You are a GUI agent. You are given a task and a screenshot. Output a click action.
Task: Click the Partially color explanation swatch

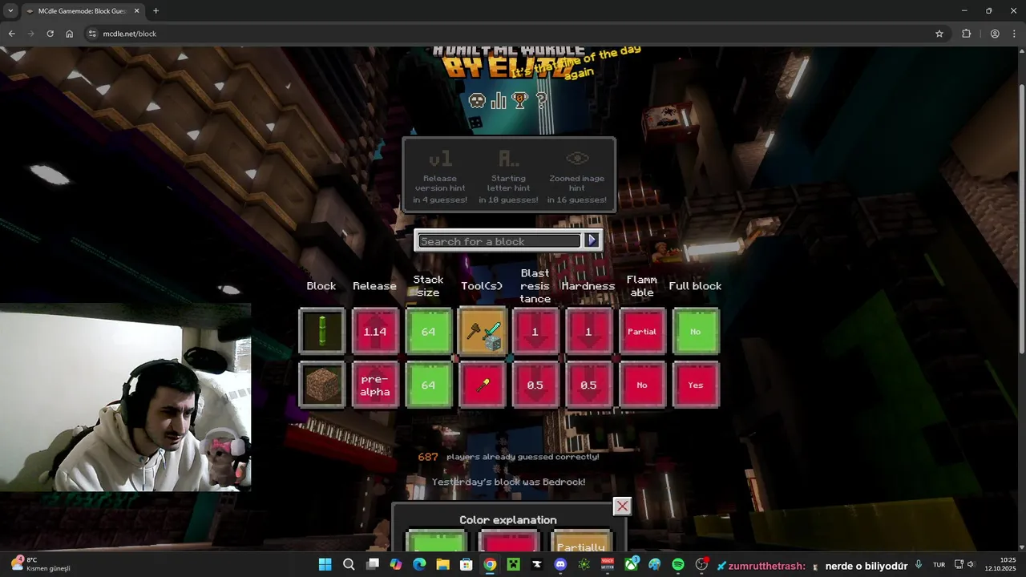coord(581,541)
